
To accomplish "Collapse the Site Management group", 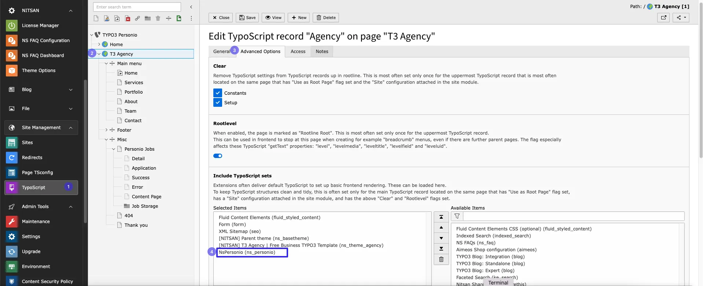I will (x=71, y=128).
